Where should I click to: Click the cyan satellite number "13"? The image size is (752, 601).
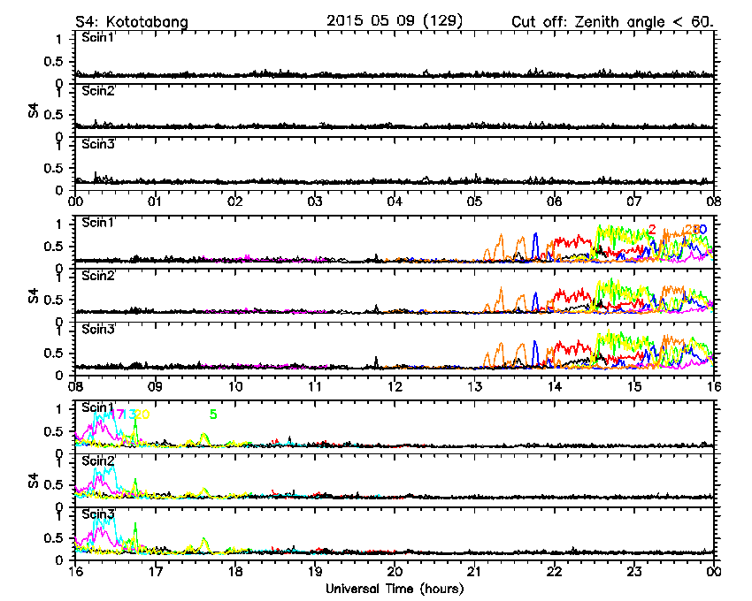129,415
